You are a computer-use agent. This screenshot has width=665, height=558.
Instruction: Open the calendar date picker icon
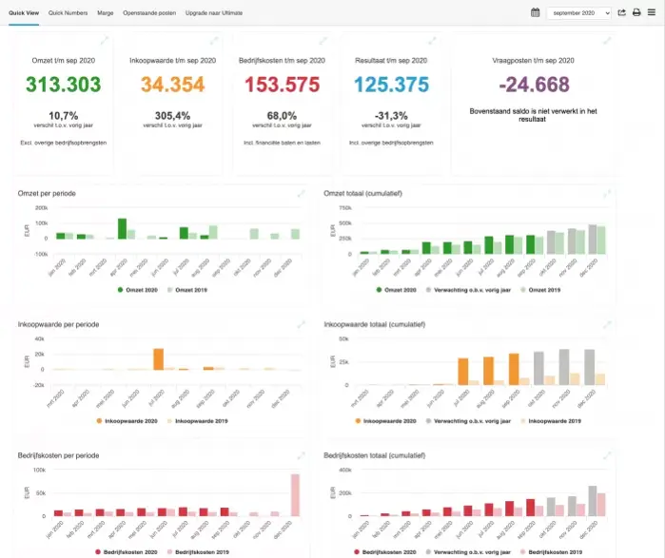[x=536, y=12]
